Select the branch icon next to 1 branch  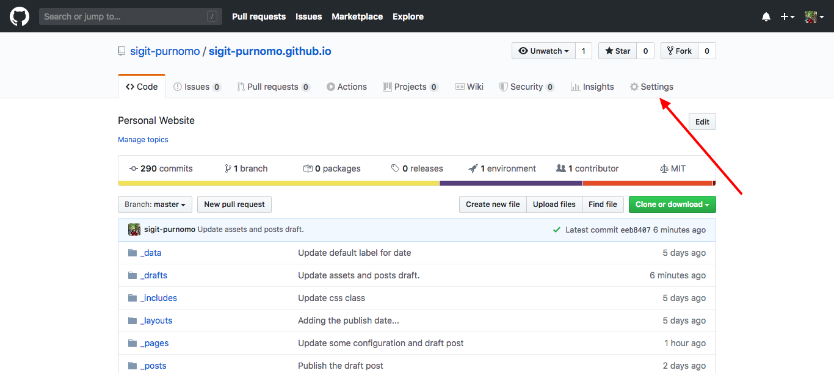[x=227, y=168]
